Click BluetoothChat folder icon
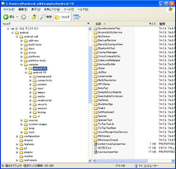 point(96,49)
